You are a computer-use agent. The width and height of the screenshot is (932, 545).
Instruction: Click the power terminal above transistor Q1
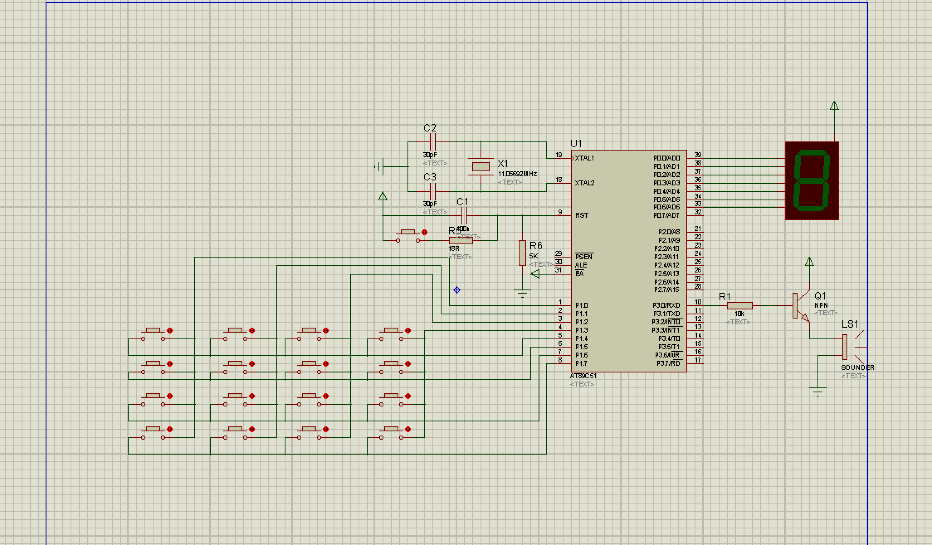809,262
